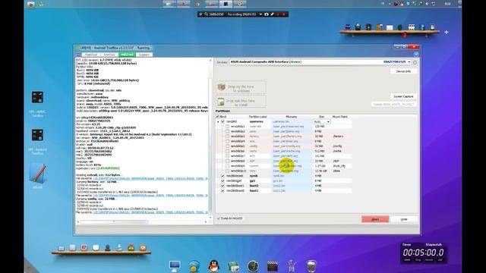The height and width of the screenshot is (273, 486).
Task: Open the Devices dropdown with ASUS ADB Interface
Action: click(x=320, y=62)
